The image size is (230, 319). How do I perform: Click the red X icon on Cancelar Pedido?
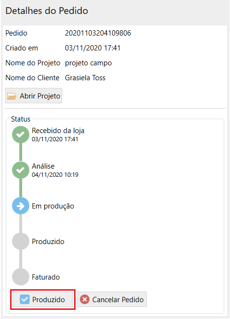85,299
